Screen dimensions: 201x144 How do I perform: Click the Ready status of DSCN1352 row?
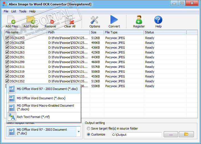149,81
